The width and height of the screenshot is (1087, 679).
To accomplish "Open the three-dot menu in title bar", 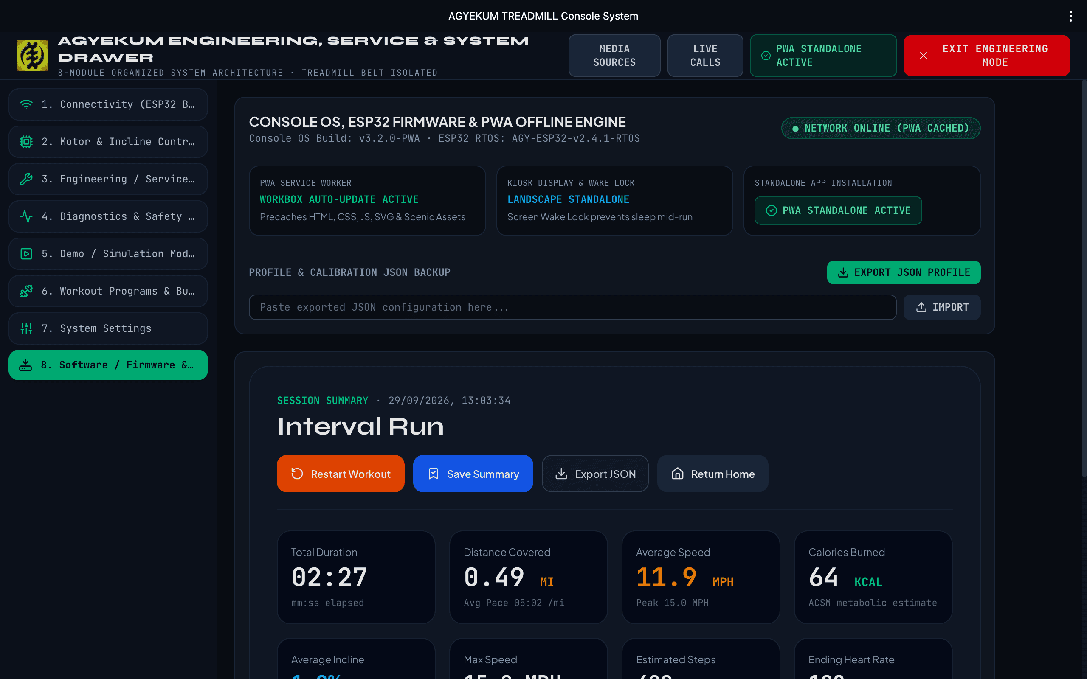I will tap(1070, 16).
